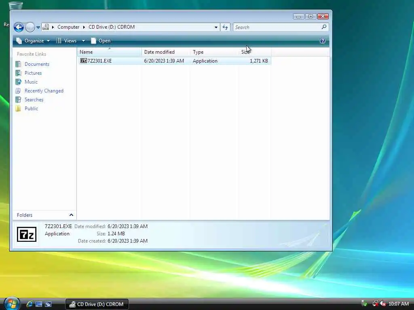Click the Recently Changed icon
The width and height of the screenshot is (414, 310).
click(18, 91)
